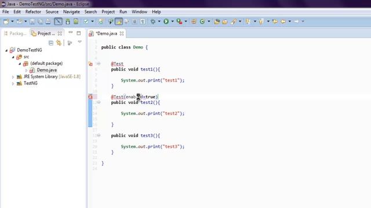The height and width of the screenshot is (208, 371).
Task: Open the Run menu
Action: [x=123, y=12]
